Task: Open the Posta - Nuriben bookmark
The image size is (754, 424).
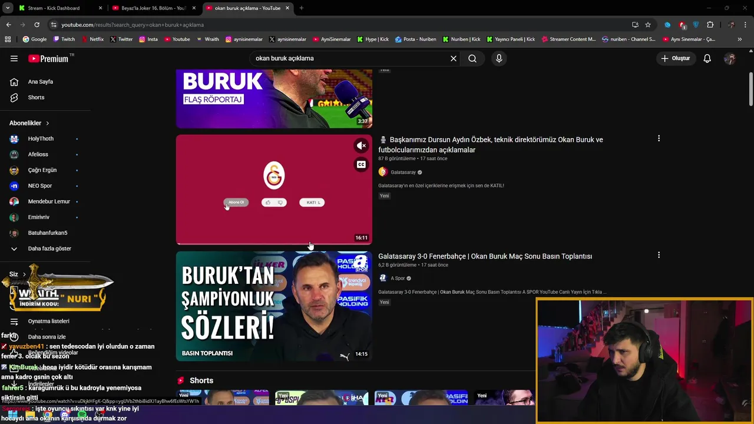Action: point(416,39)
